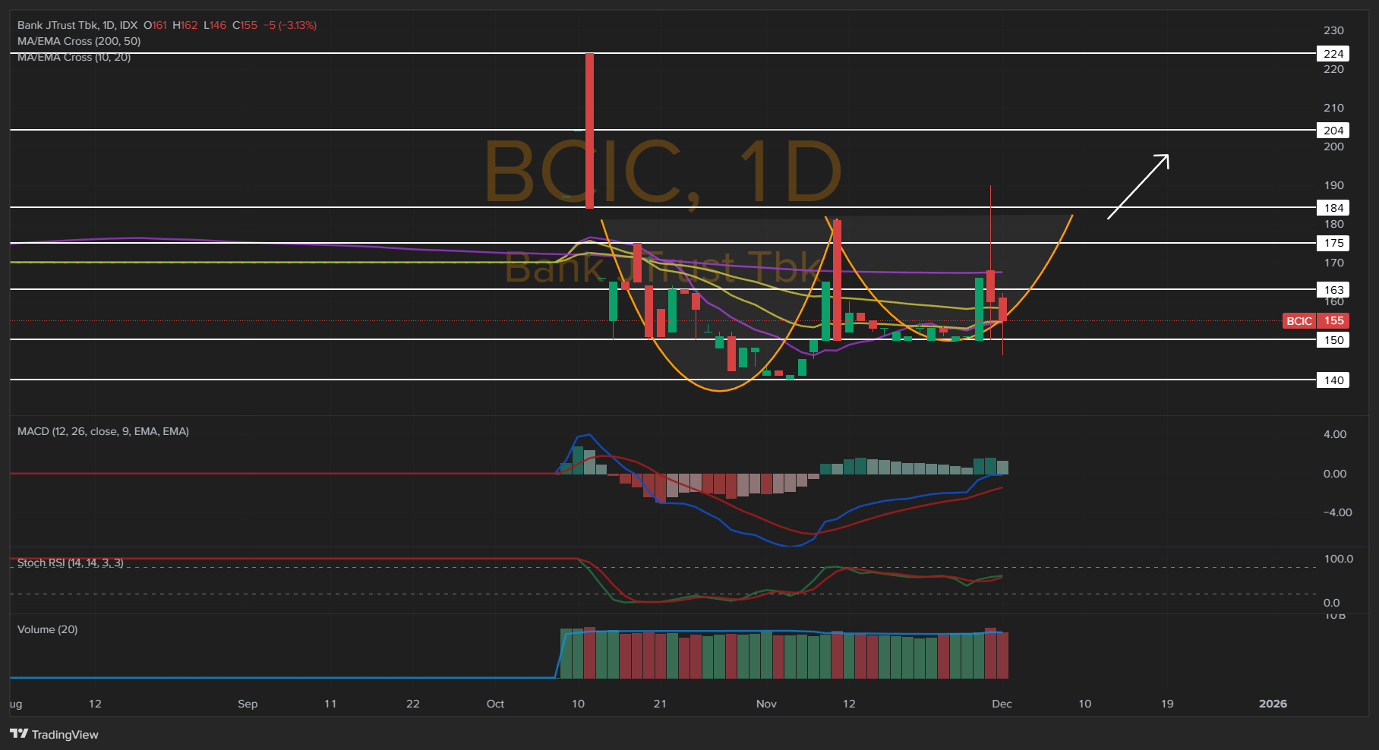The image size is (1379, 750).
Task: Click the Sep label on the time axis
Action: (x=248, y=704)
